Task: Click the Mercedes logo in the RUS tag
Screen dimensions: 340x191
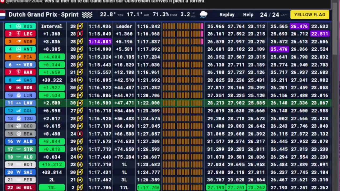Action: [19, 26]
